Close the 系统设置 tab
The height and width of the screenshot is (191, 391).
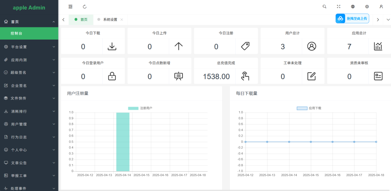(x=122, y=20)
